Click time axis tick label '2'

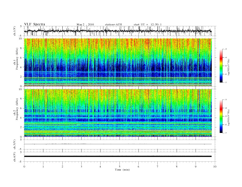pos(62,167)
